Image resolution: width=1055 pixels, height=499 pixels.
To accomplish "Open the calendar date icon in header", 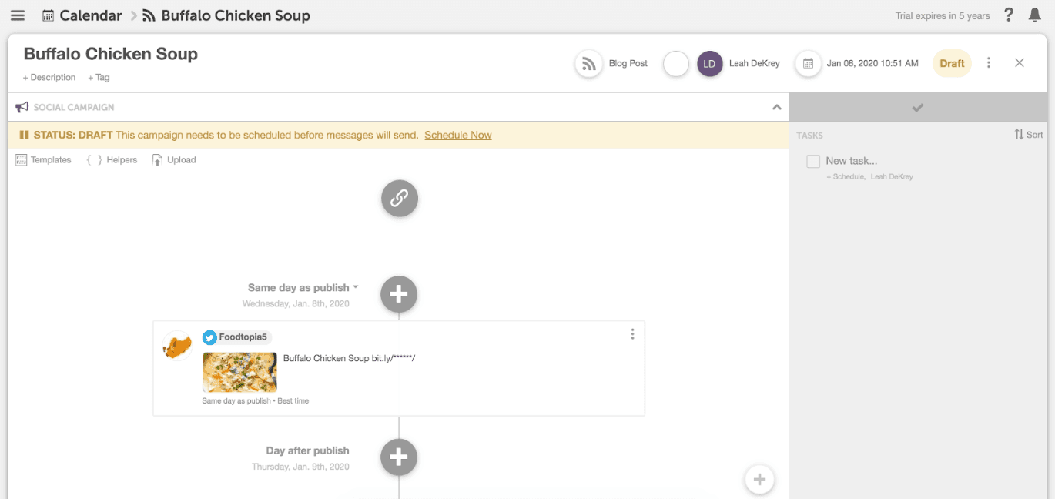I will coord(808,64).
